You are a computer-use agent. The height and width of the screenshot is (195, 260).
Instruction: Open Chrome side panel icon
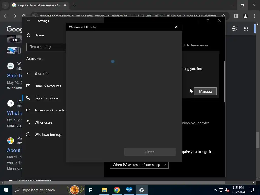click(x=236, y=16)
